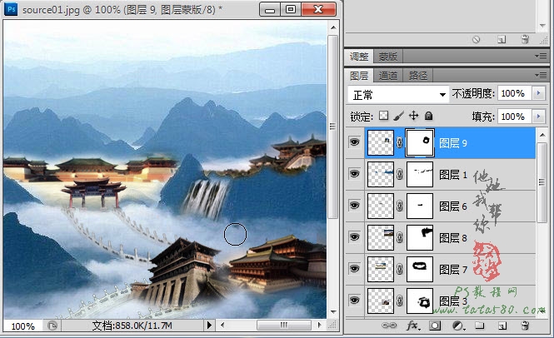Switch to the 路径 tab
Screen dimensions: 554x338
418,76
